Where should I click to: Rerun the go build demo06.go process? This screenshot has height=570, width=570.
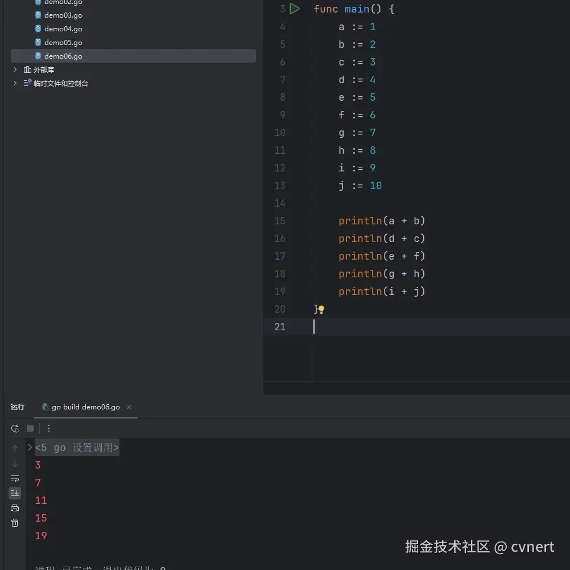tap(15, 428)
